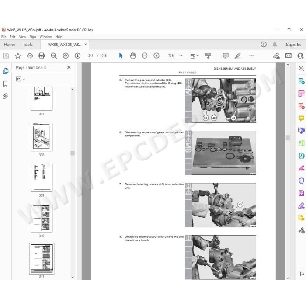
Task: Open the File menu
Action: pos(4,37)
